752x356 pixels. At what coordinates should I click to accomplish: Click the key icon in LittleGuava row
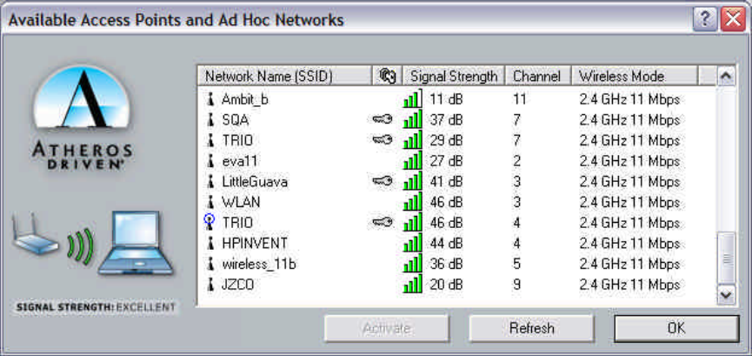(x=383, y=181)
